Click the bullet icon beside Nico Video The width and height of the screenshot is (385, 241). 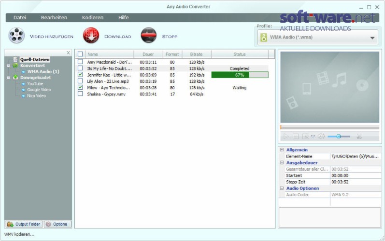[x=23, y=96]
